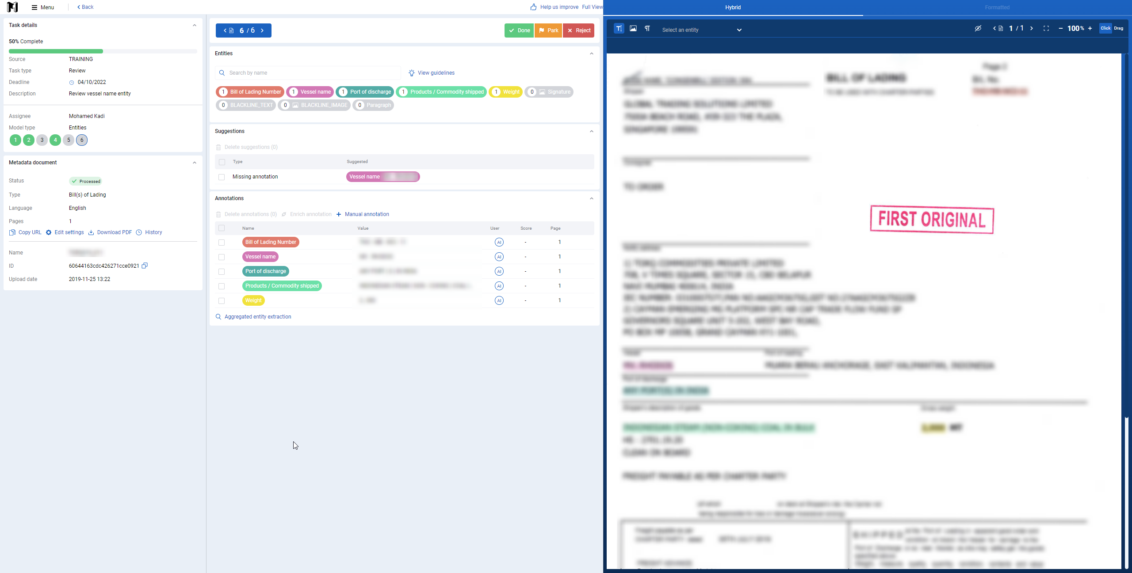Image resolution: width=1132 pixels, height=573 pixels.
Task: Open Edit settings gear
Action: (65, 232)
